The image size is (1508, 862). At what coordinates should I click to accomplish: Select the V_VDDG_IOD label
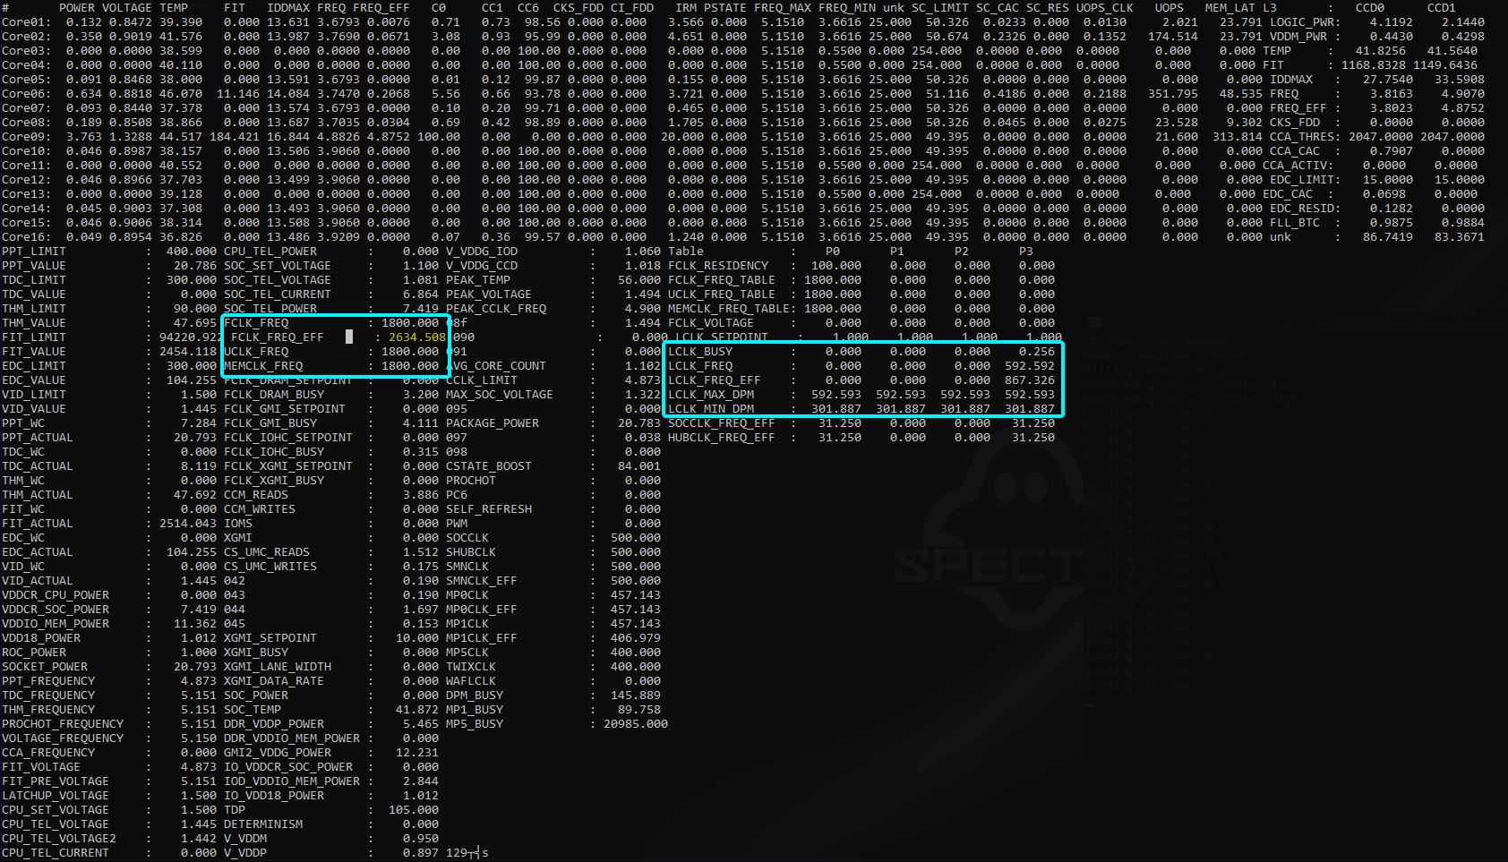[482, 252]
